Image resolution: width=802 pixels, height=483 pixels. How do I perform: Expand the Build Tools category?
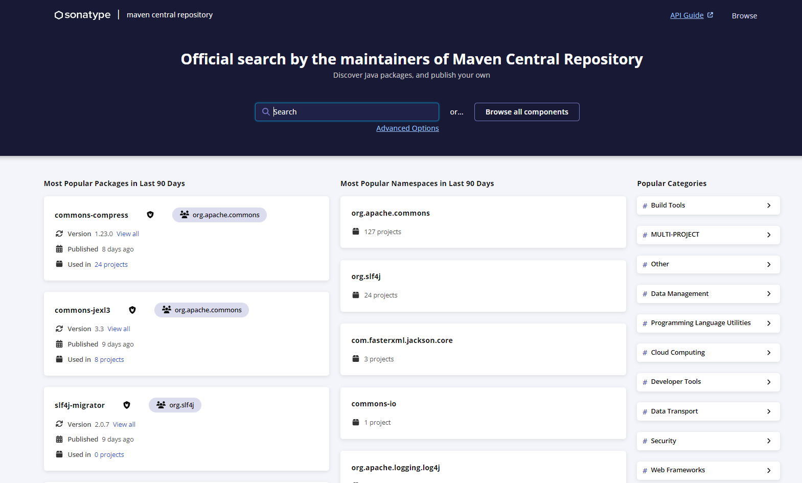click(x=708, y=205)
